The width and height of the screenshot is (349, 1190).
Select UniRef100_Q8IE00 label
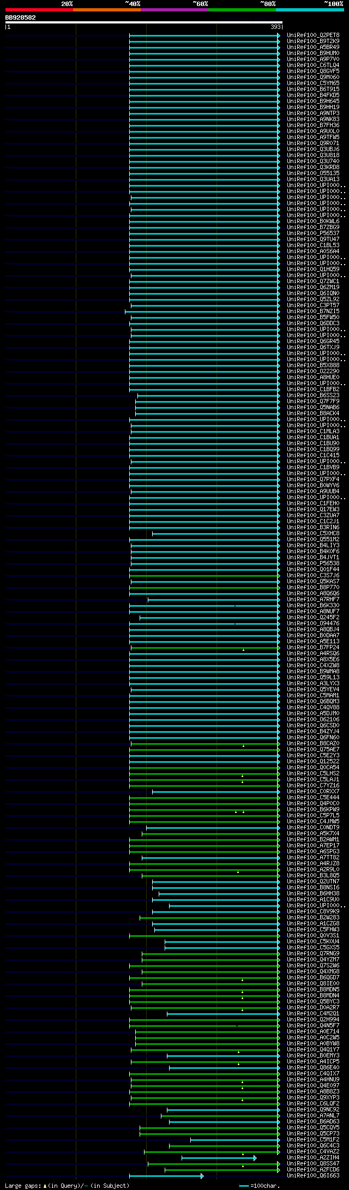313,984
